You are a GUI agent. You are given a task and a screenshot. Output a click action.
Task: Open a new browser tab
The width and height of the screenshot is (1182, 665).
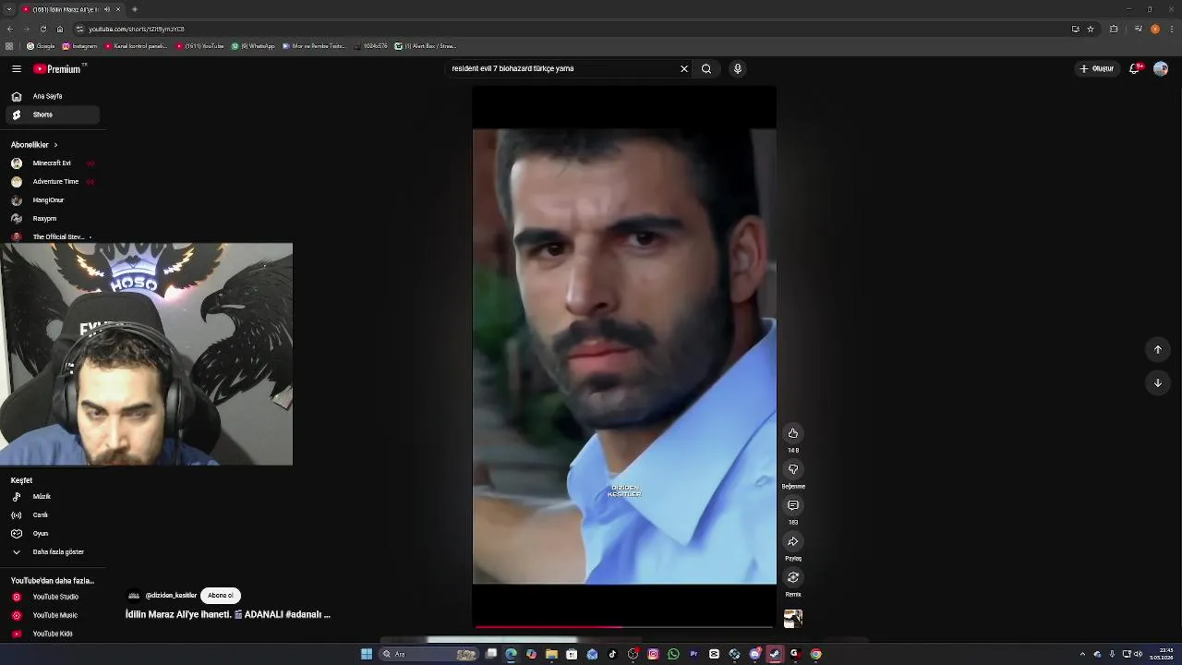coord(135,9)
